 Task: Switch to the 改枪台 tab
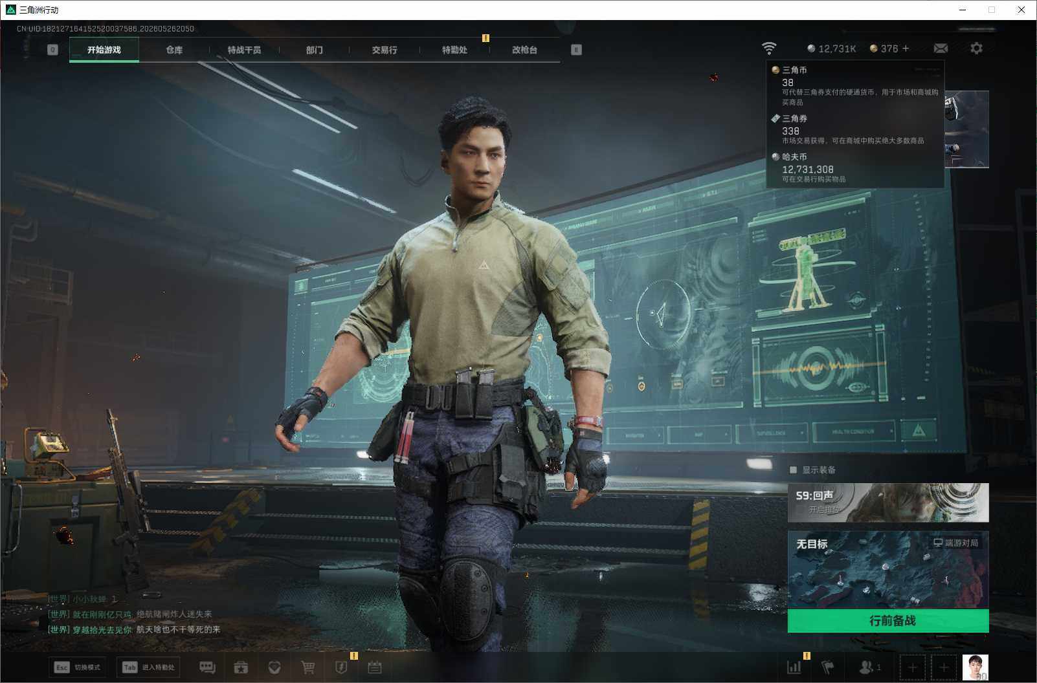524,50
